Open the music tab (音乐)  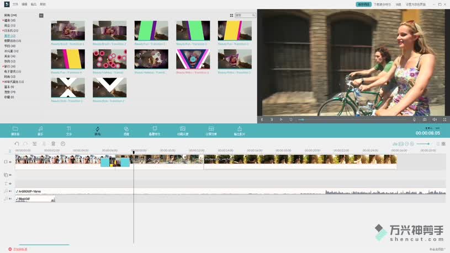coord(40,131)
